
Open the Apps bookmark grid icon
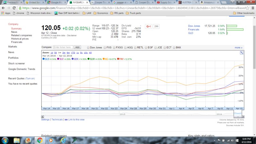pos(3,13)
